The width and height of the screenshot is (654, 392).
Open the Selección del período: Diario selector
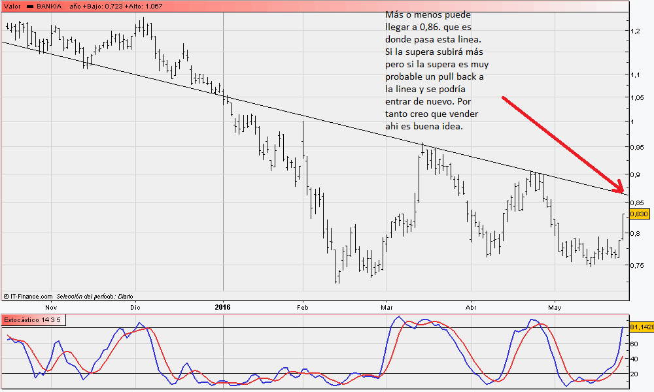pos(94,296)
